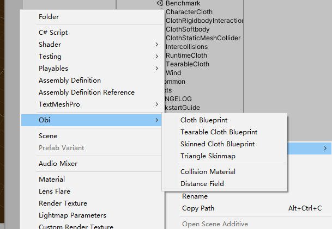Create a Cloth Blueprint from Obi submenu

204,120
